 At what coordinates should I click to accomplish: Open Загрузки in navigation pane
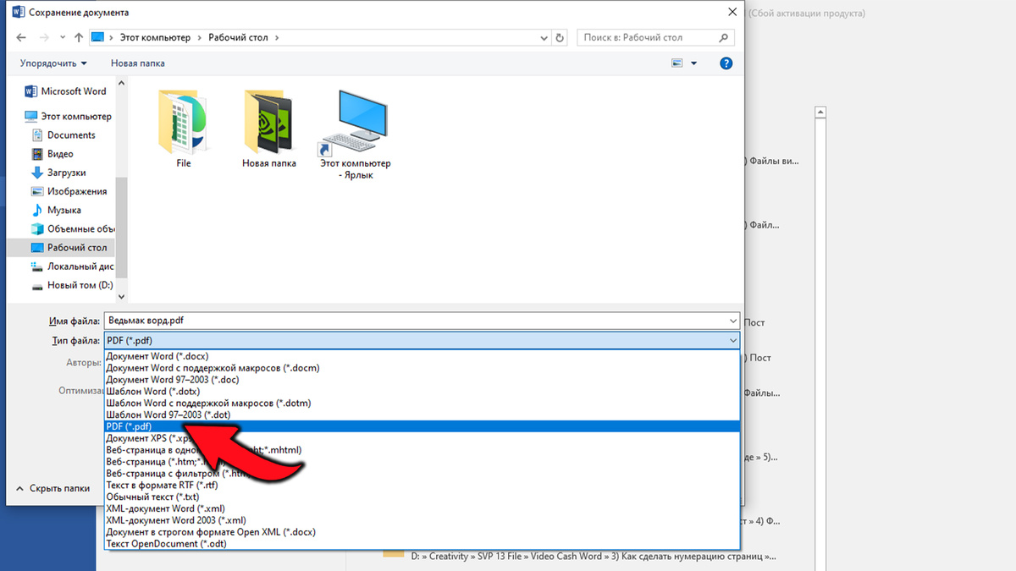(58, 173)
